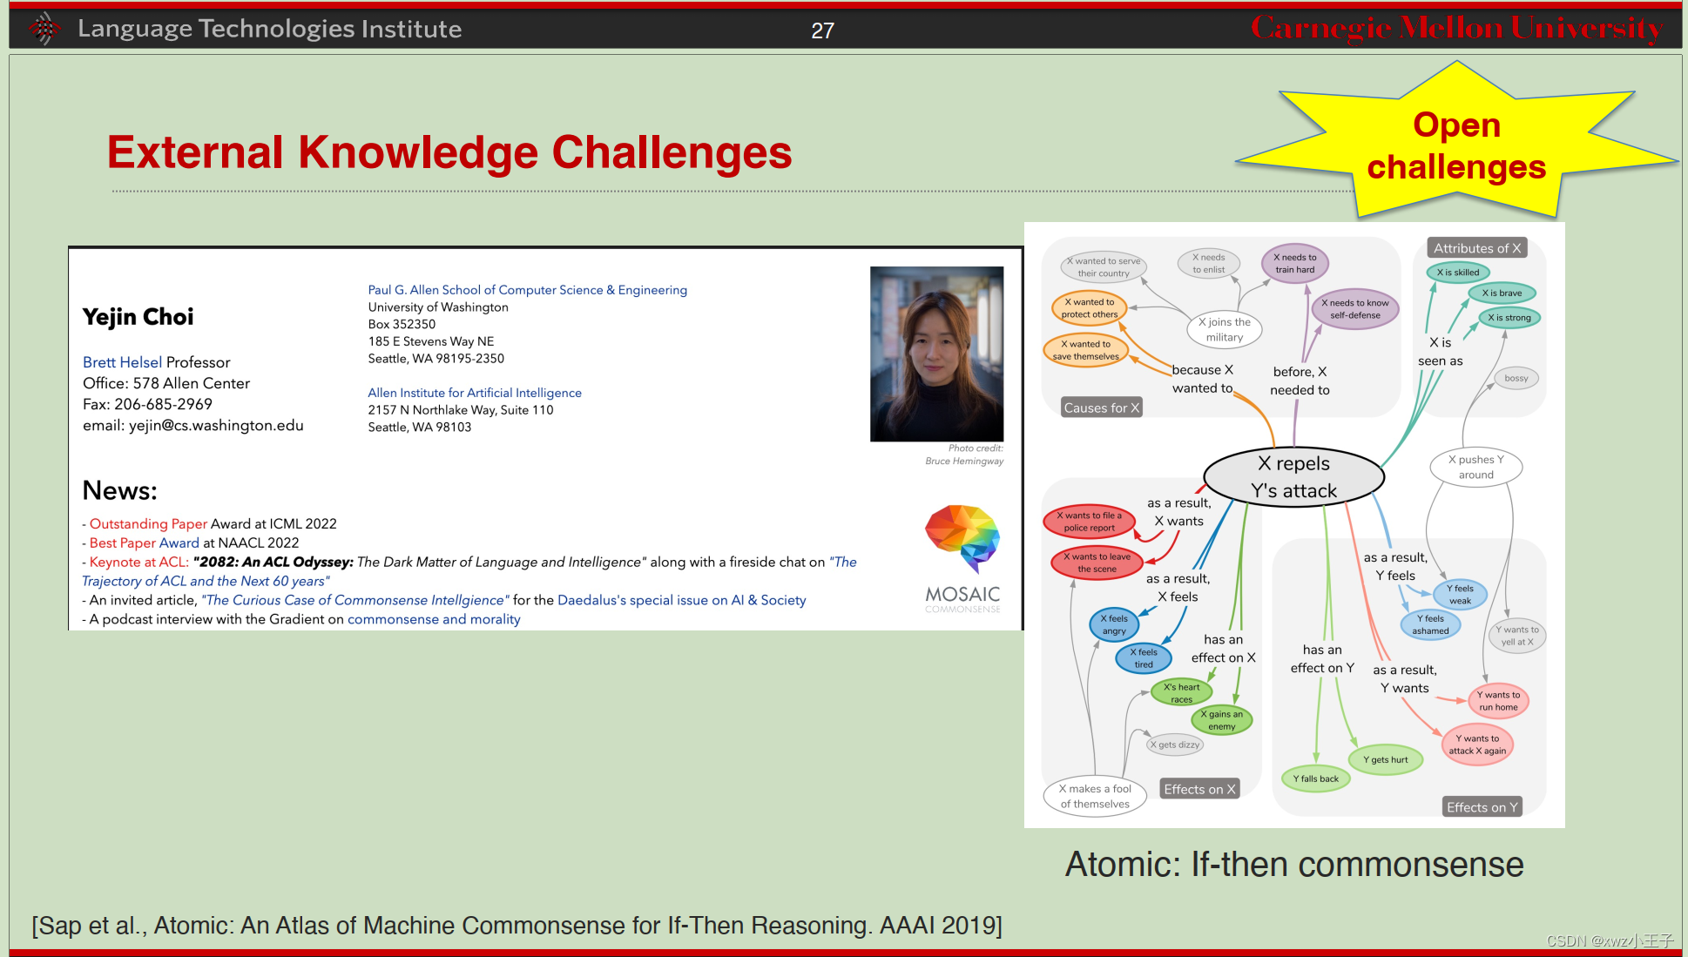
Task: Click the Carnegie Mellon University wordmark
Action: click(x=1455, y=29)
